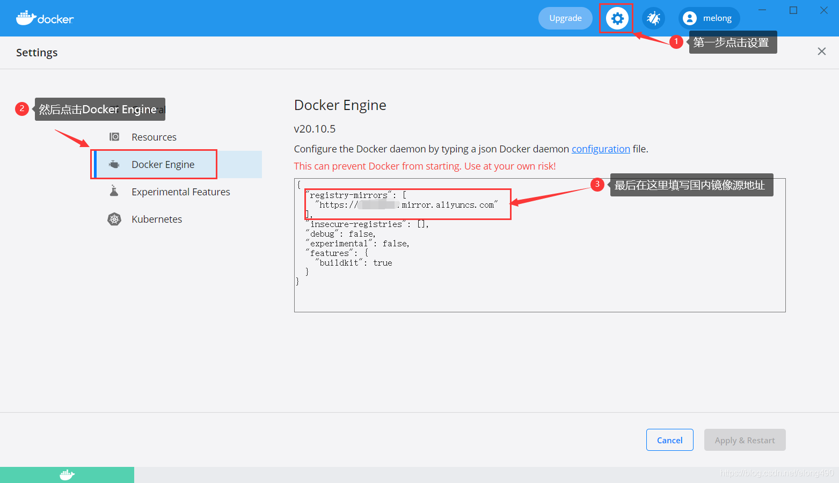Click the "buildkit": true line

(x=354, y=263)
